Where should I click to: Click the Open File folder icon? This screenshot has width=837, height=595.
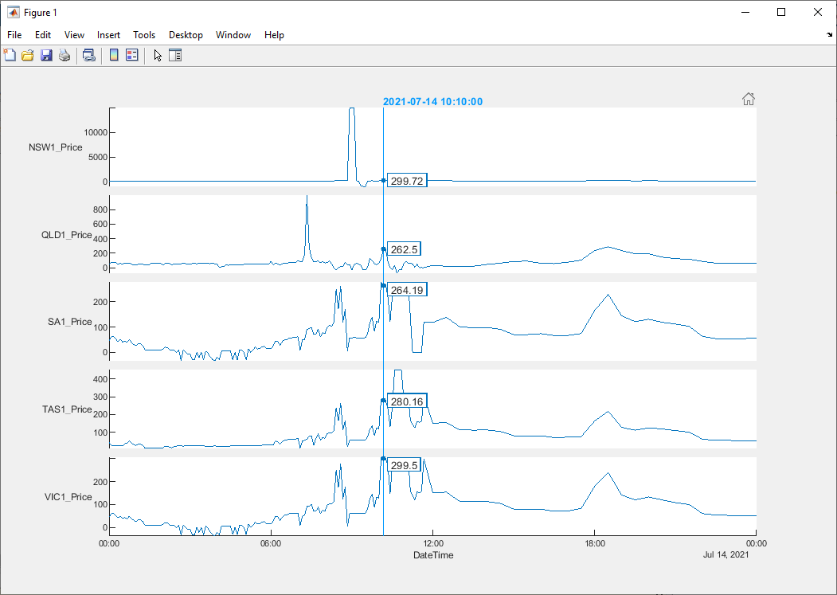pos(28,55)
